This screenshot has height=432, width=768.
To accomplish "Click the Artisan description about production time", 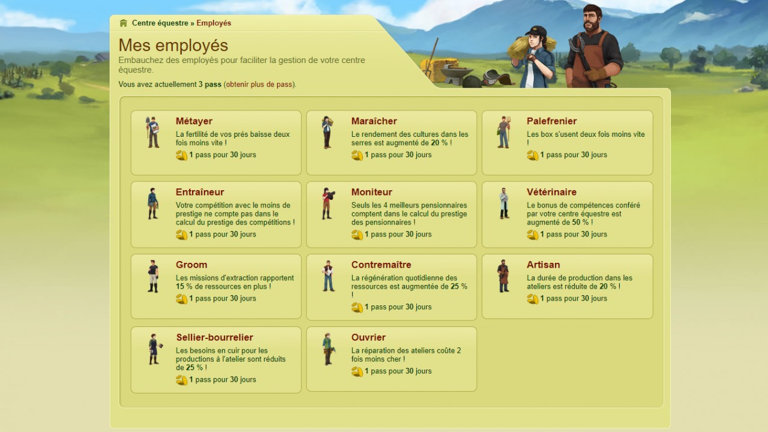I will pyautogui.click(x=580, y=282).
